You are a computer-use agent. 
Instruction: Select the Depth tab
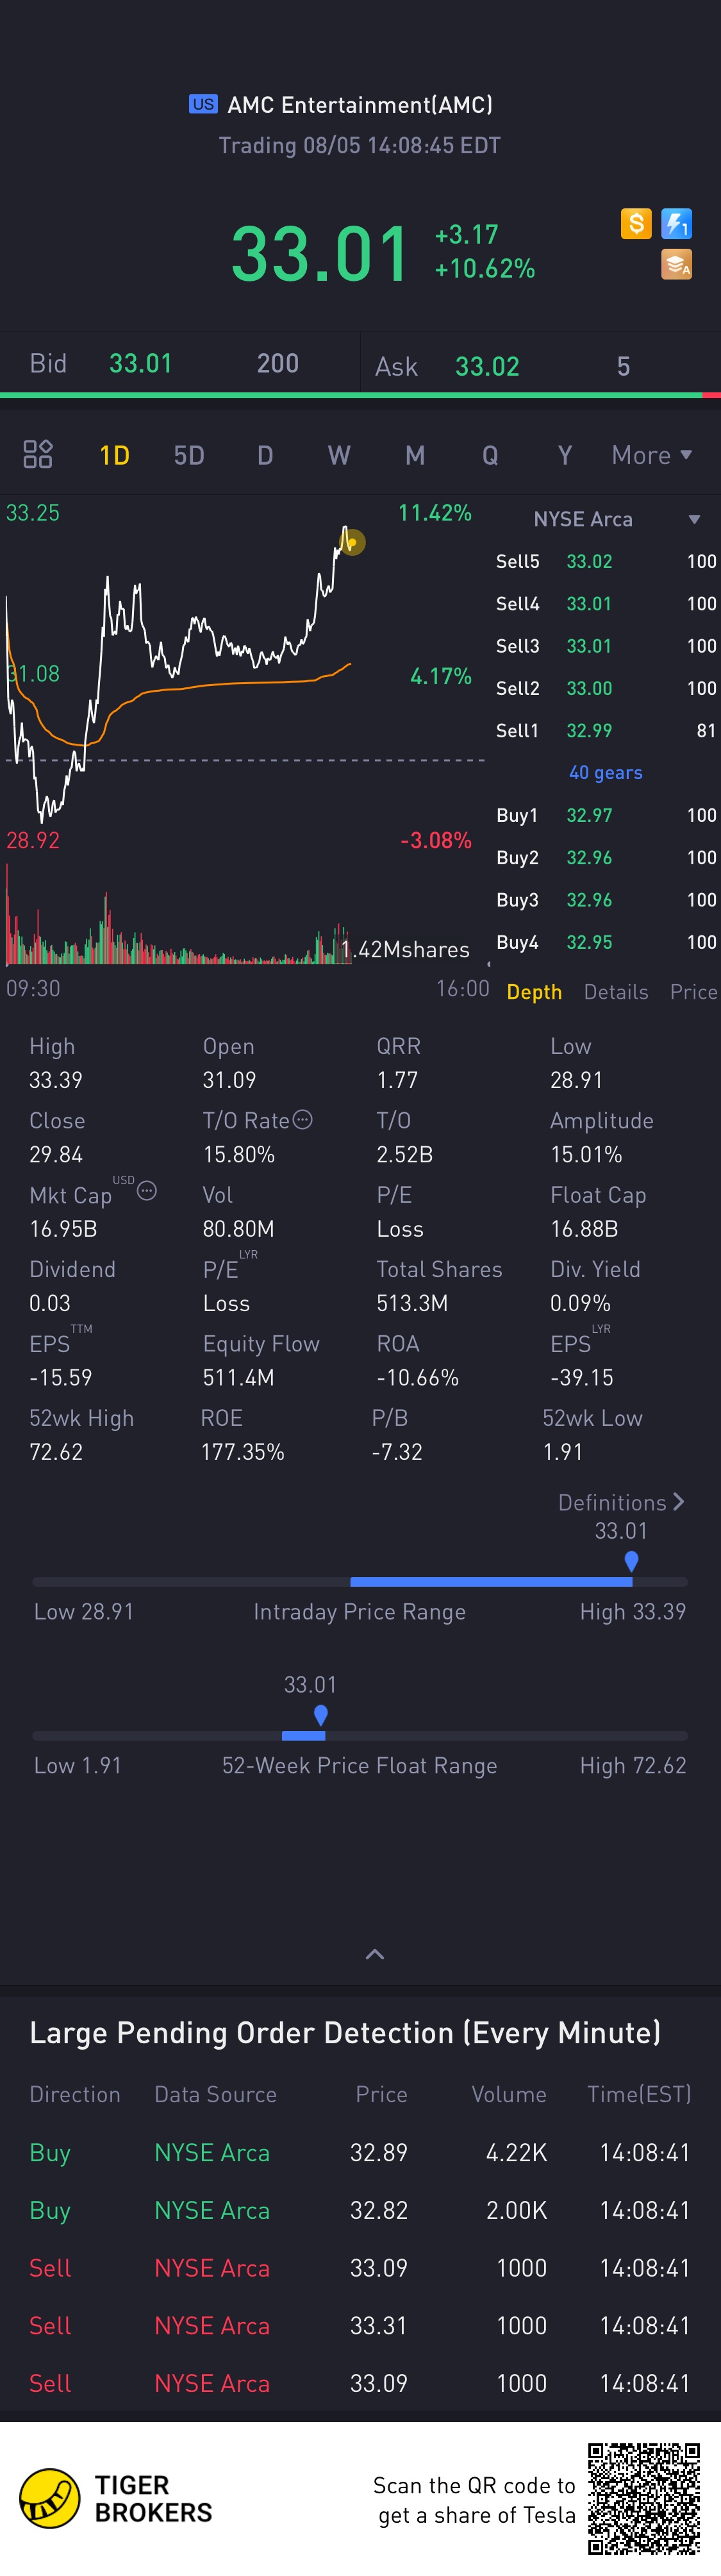click(534, 992)
